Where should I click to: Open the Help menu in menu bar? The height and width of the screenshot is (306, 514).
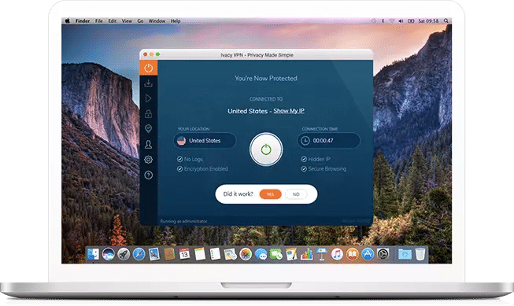pyautogui.click(x=176, y=21)
